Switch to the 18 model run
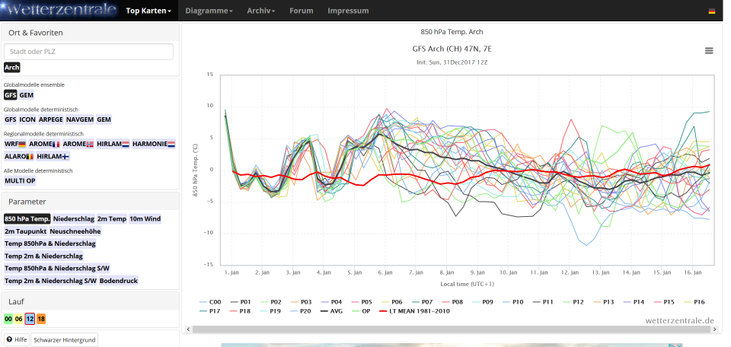This screenshot has height=347, width=731. 41,320
